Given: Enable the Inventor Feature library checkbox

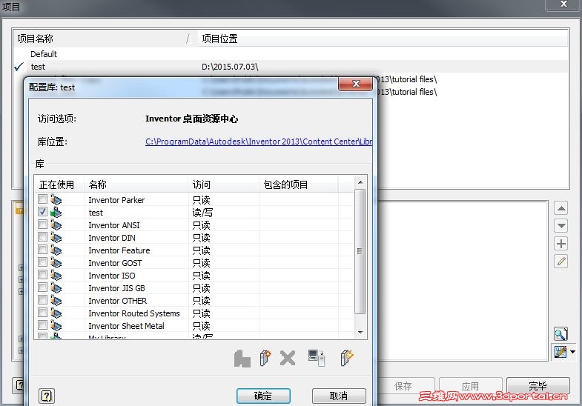Looking at the screenshot, I should point(42,250).
